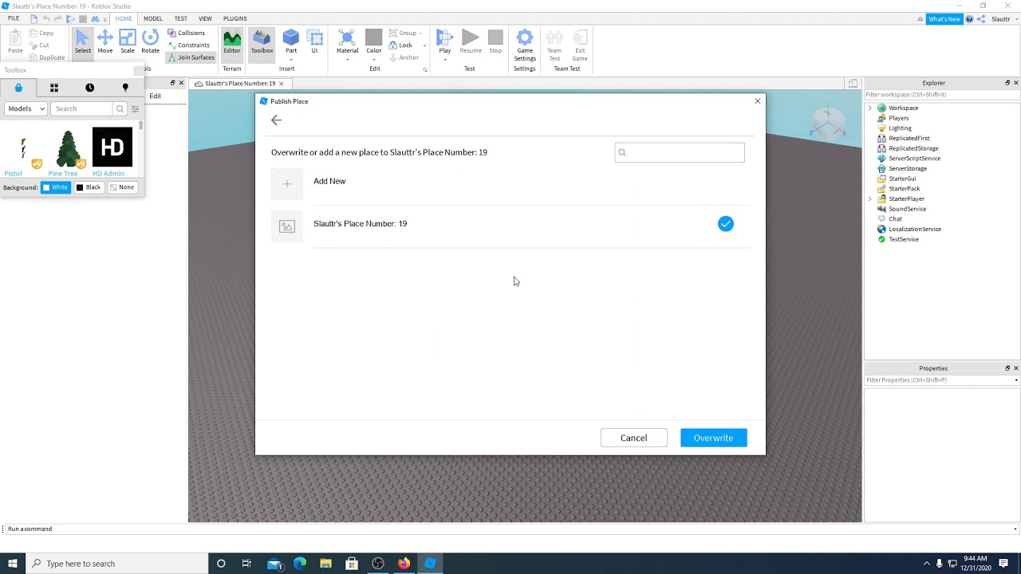This screenshot has width=1021, height=574.
Task: Open the Toolbox Recent clock tab
Action: pyautogui.click(x=89, y=88)
